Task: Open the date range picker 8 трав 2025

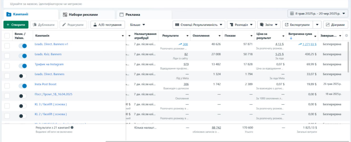Action: pyautogui.click(x=318, y=13)
